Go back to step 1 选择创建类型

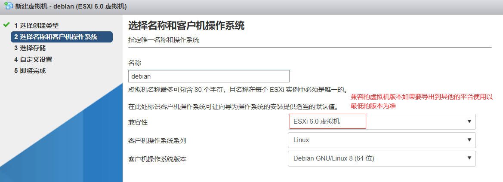point(36,26)
